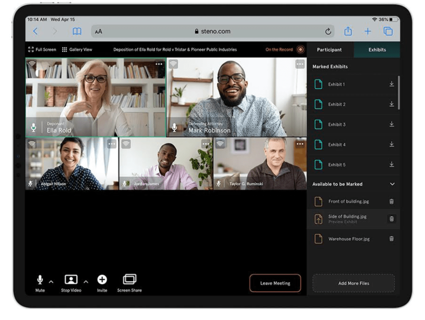
Task: Click Leave Meeting button
Action: click(x=275, y=283)
